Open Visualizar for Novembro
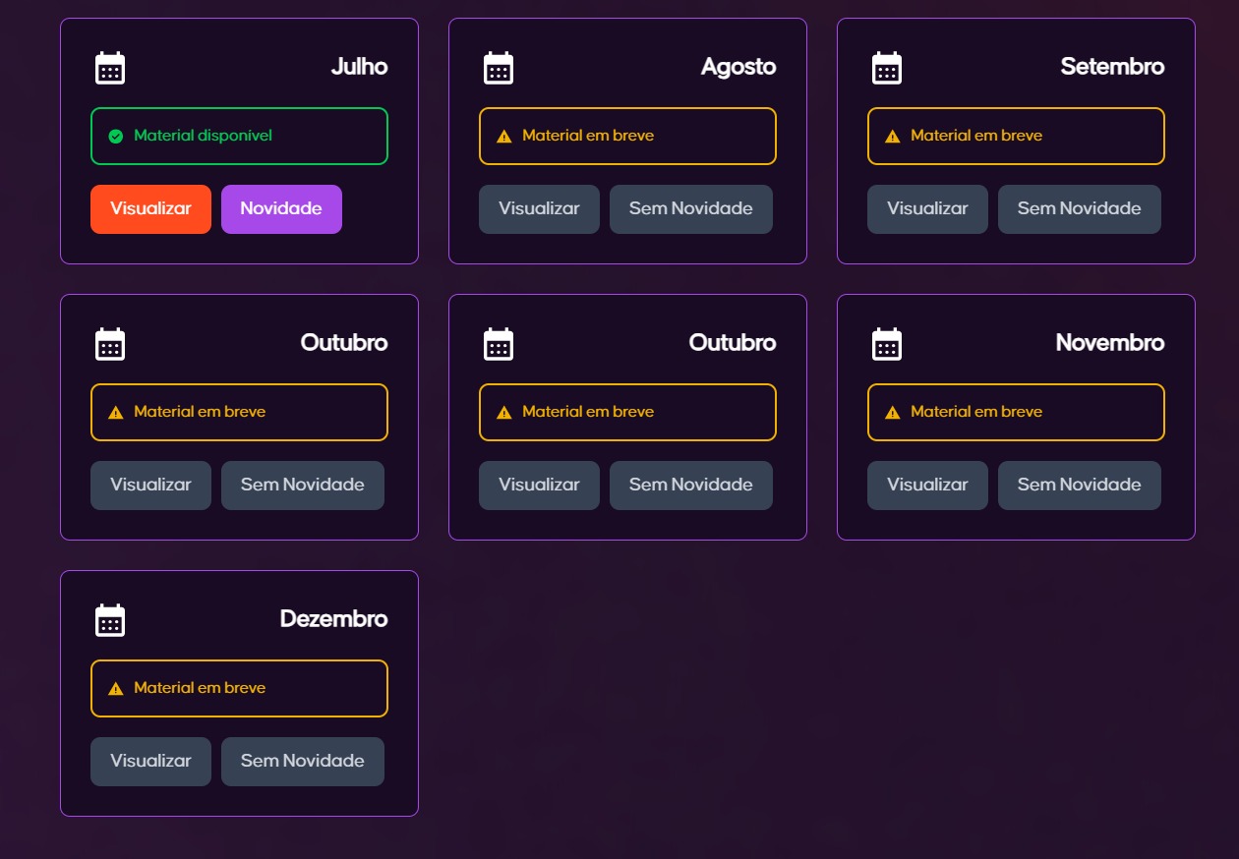Screen dimensions: 1239x859 pos(927,486)
